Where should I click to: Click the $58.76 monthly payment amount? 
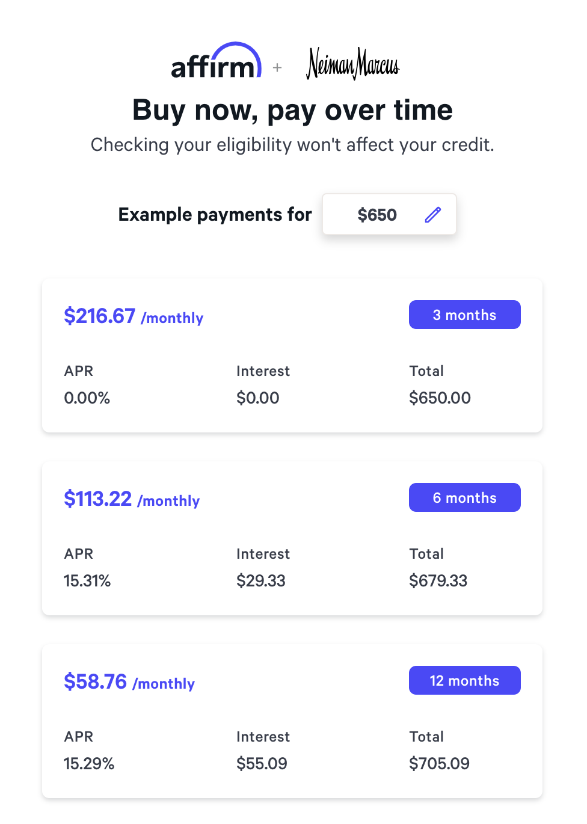pyautogui.click(x=96, y=681)
